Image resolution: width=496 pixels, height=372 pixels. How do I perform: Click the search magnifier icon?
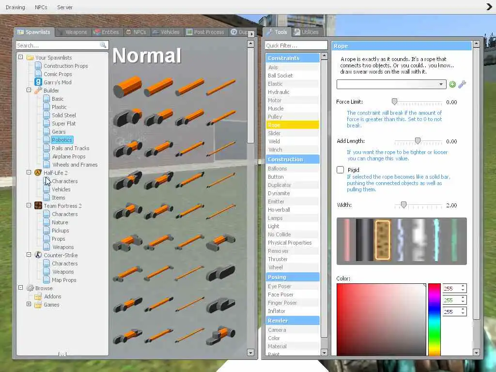tap(103, 45)
